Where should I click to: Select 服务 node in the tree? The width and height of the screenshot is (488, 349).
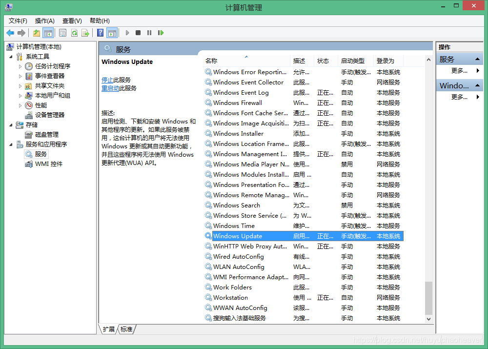[x=41, y=154]
